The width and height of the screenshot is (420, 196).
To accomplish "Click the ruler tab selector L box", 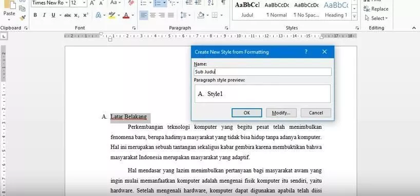I will click(x=4, y=35).
